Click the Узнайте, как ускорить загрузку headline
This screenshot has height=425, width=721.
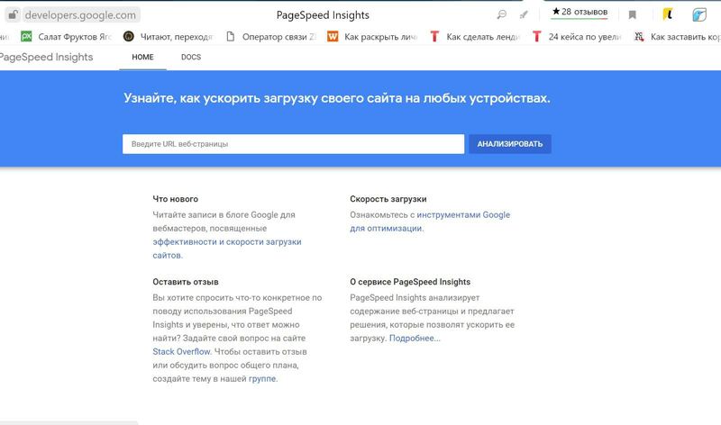click(337, 98)
